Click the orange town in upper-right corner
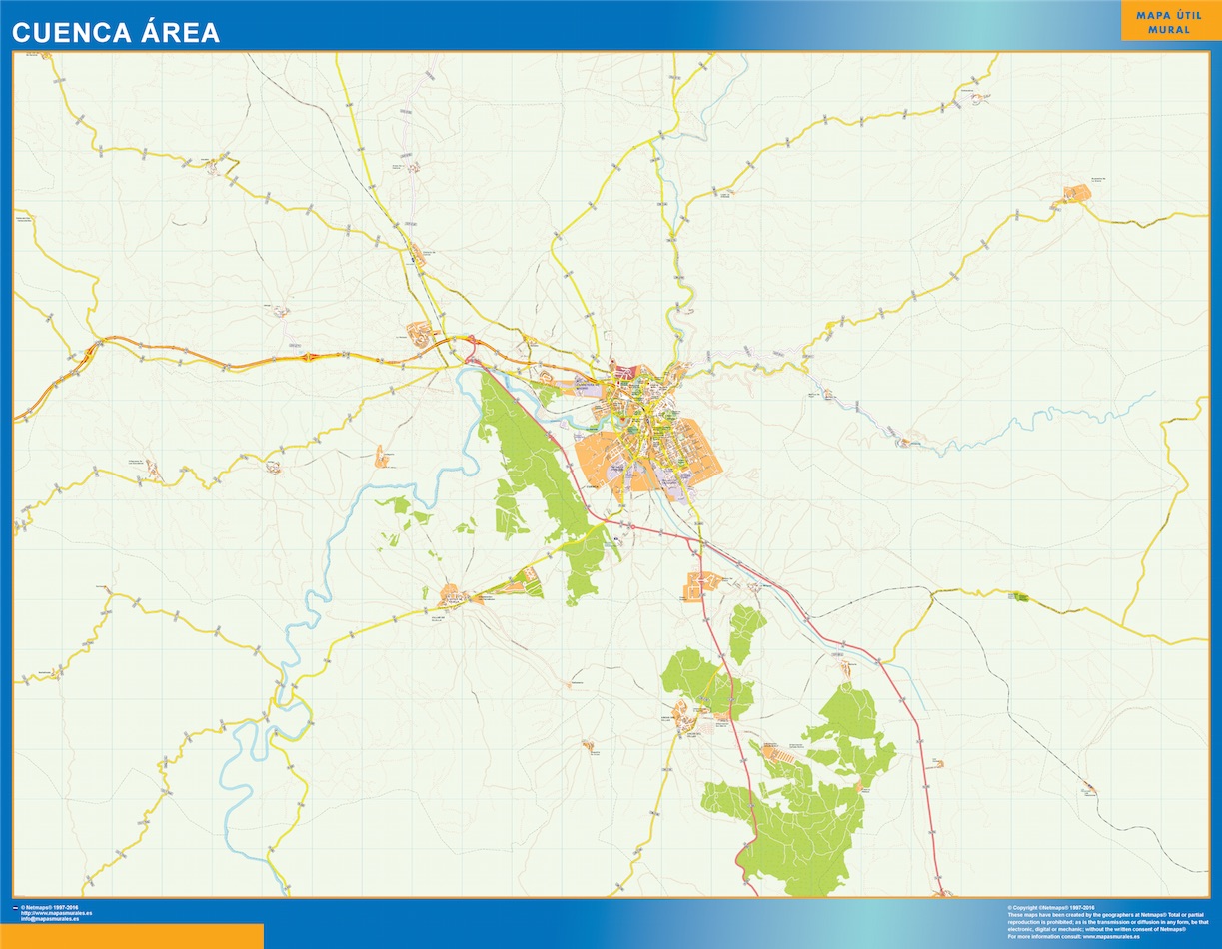The image size is (1222, 949). click(1077, 194)
